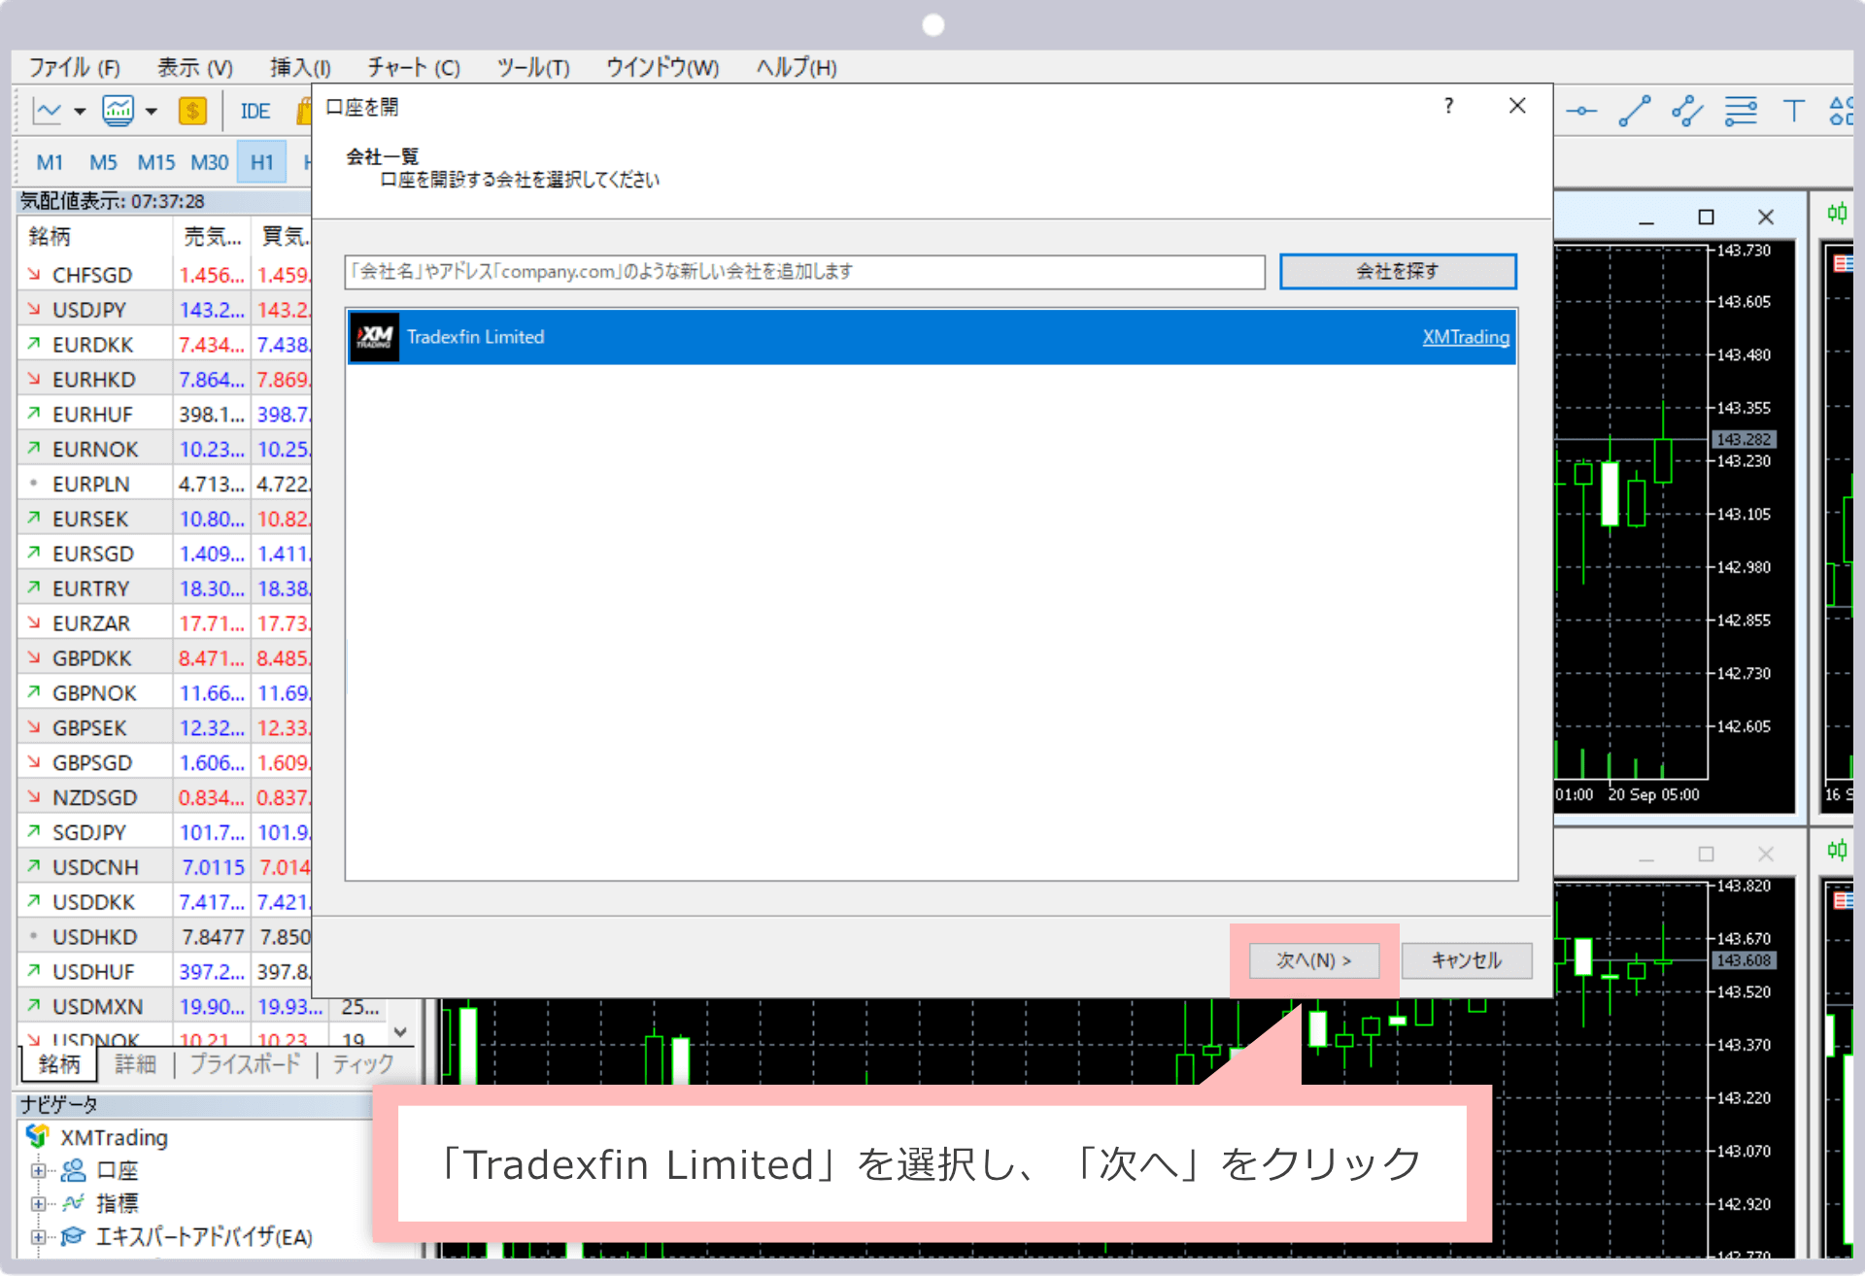Switch to the 詳細 tab
Viewport: 1865px width, 1276px height.
135,1063
